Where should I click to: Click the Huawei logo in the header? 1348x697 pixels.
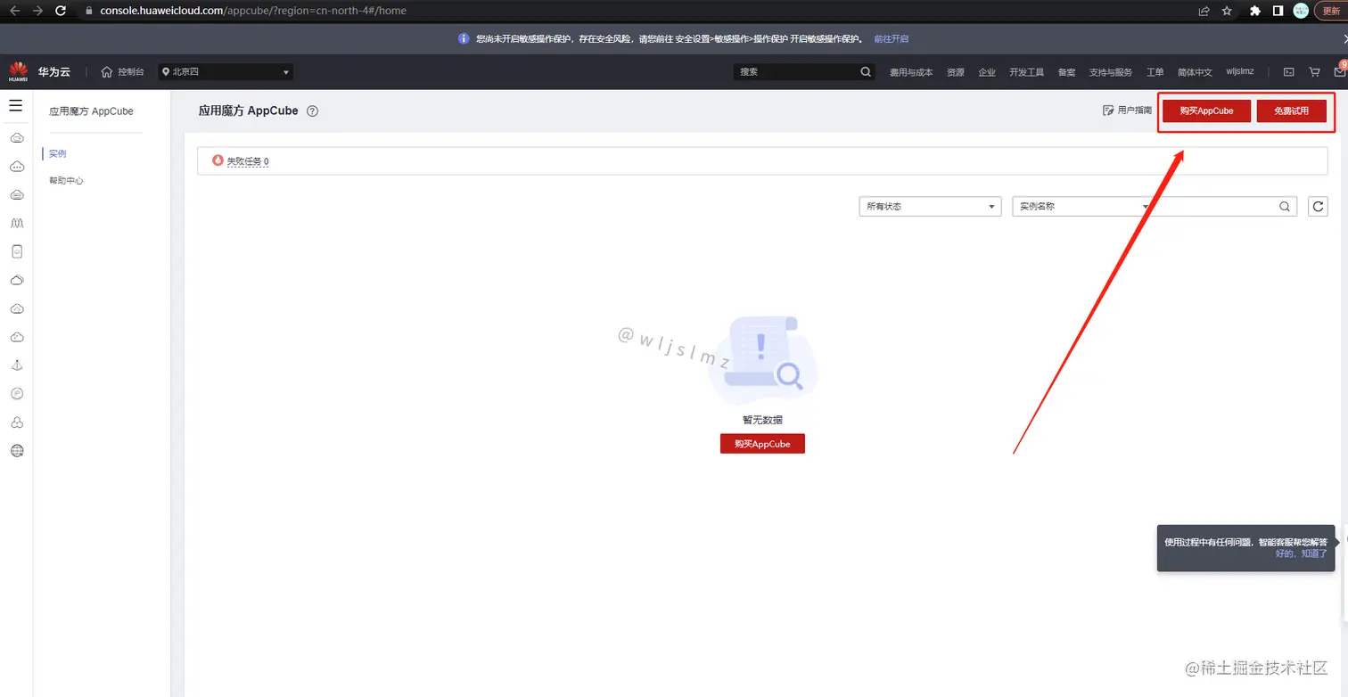(x=18, y=71)
